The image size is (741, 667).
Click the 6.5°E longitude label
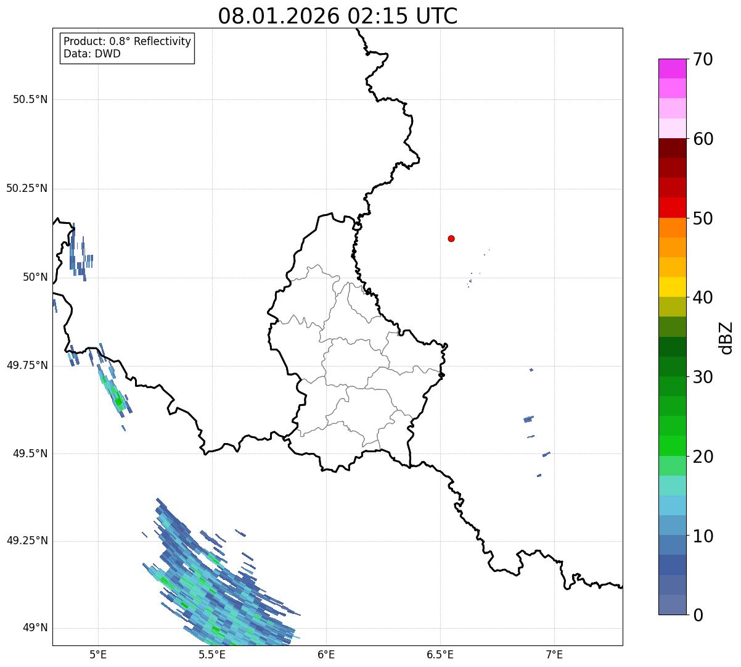440,654
